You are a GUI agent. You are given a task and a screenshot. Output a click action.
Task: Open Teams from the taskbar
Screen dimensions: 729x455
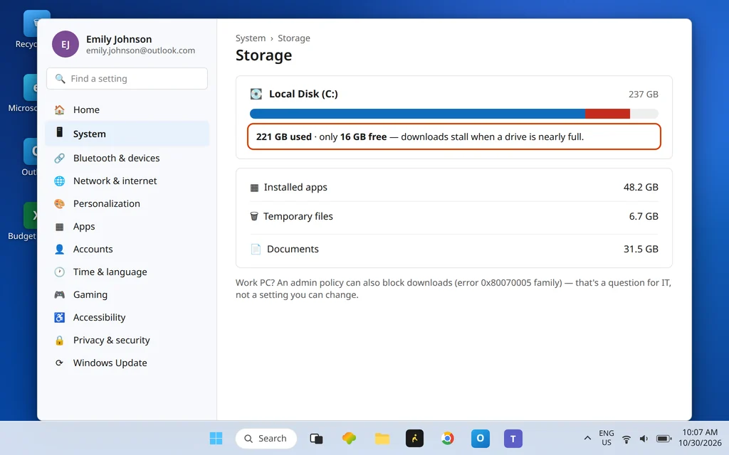click(x=513, y=438)
